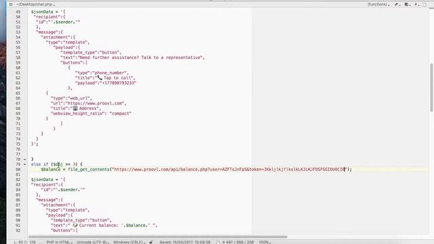
Task: Click the "Current balance:" text on line 91
Action: pyautogui.click(x=98, y=226)
